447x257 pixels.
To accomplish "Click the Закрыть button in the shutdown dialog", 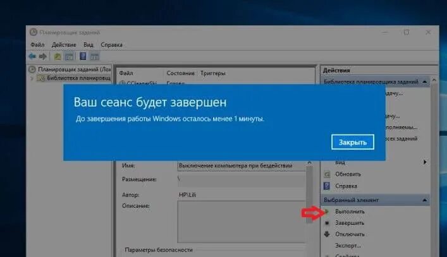I will coord(353,142).
